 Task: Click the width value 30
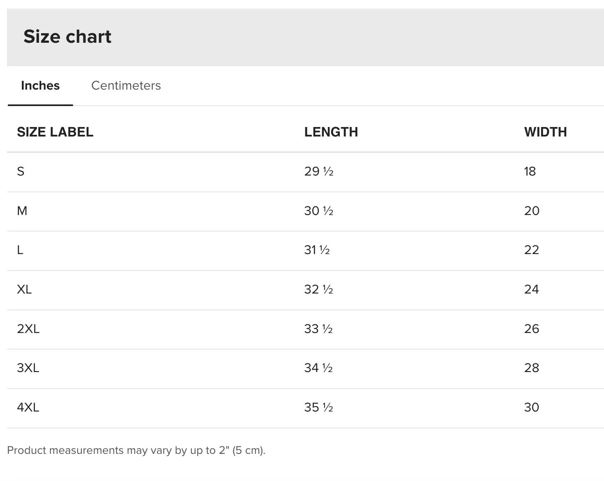click(x=531, y=407)
